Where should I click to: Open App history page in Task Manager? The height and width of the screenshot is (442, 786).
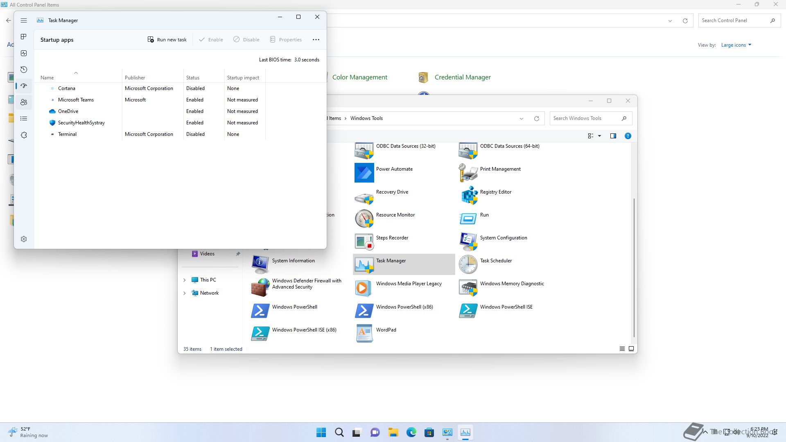(24, 70)
